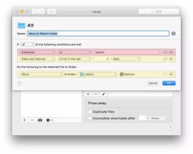
Task: Open the Date Last Opened attribute dropdown
Action: 38,59
